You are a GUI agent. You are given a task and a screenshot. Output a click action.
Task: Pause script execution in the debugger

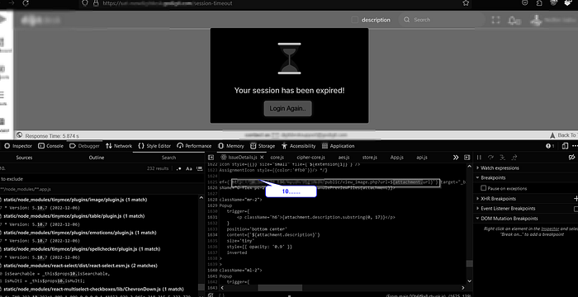coord(479,158)
